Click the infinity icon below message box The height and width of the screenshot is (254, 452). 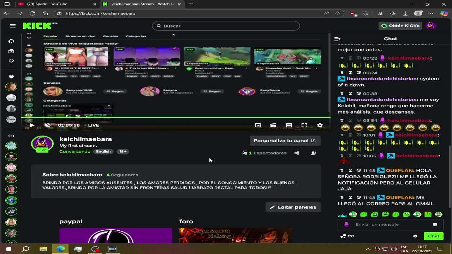pos(351,236)
